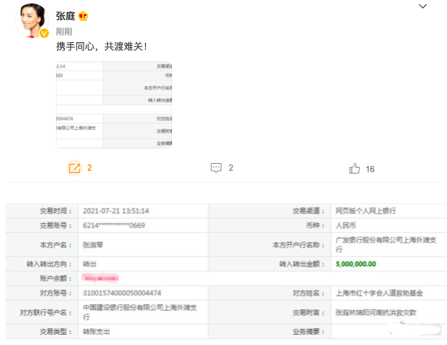Click the green 5,000,000.00 transfer amount
Image resolution: width=447 pixels, height=345 pixels.
(x=355, y=264)
